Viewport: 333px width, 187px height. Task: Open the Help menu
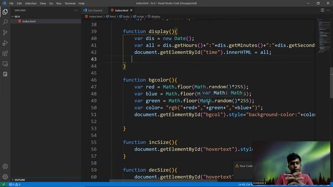coord(82,4)
